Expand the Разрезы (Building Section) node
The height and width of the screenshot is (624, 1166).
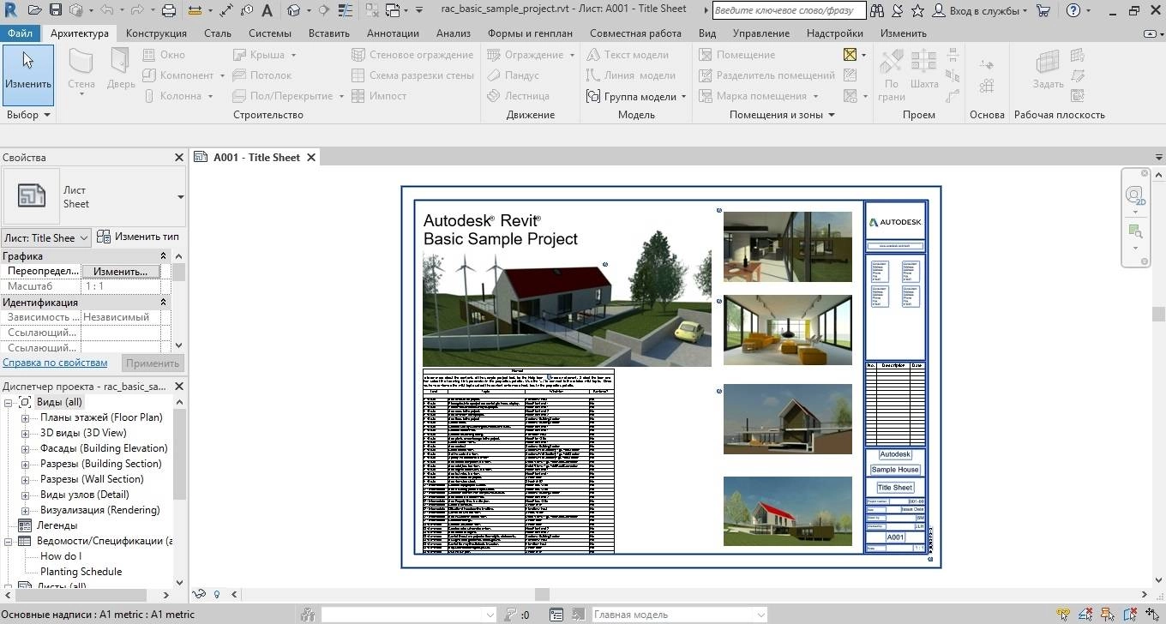click(25, 465)
